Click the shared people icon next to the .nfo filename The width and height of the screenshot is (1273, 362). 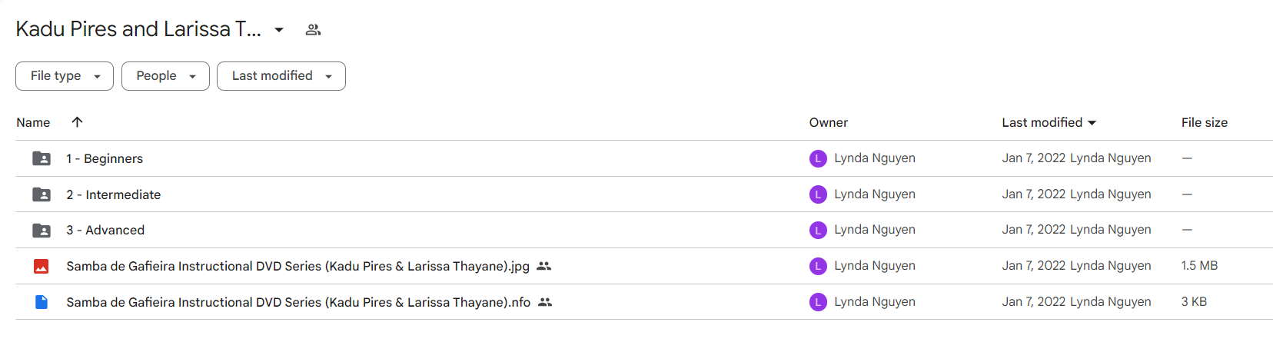tap(545, 302)
